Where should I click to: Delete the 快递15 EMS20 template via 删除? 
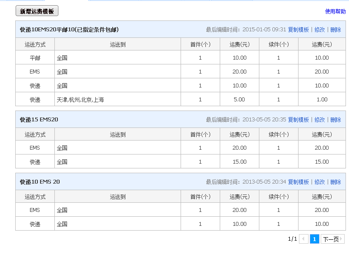pos(336,120)
